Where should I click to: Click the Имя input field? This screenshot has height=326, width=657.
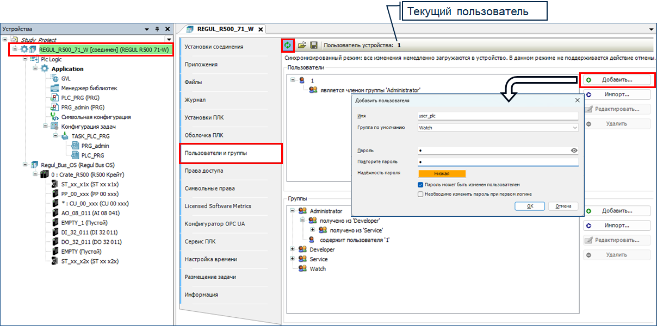pos(497,116)
